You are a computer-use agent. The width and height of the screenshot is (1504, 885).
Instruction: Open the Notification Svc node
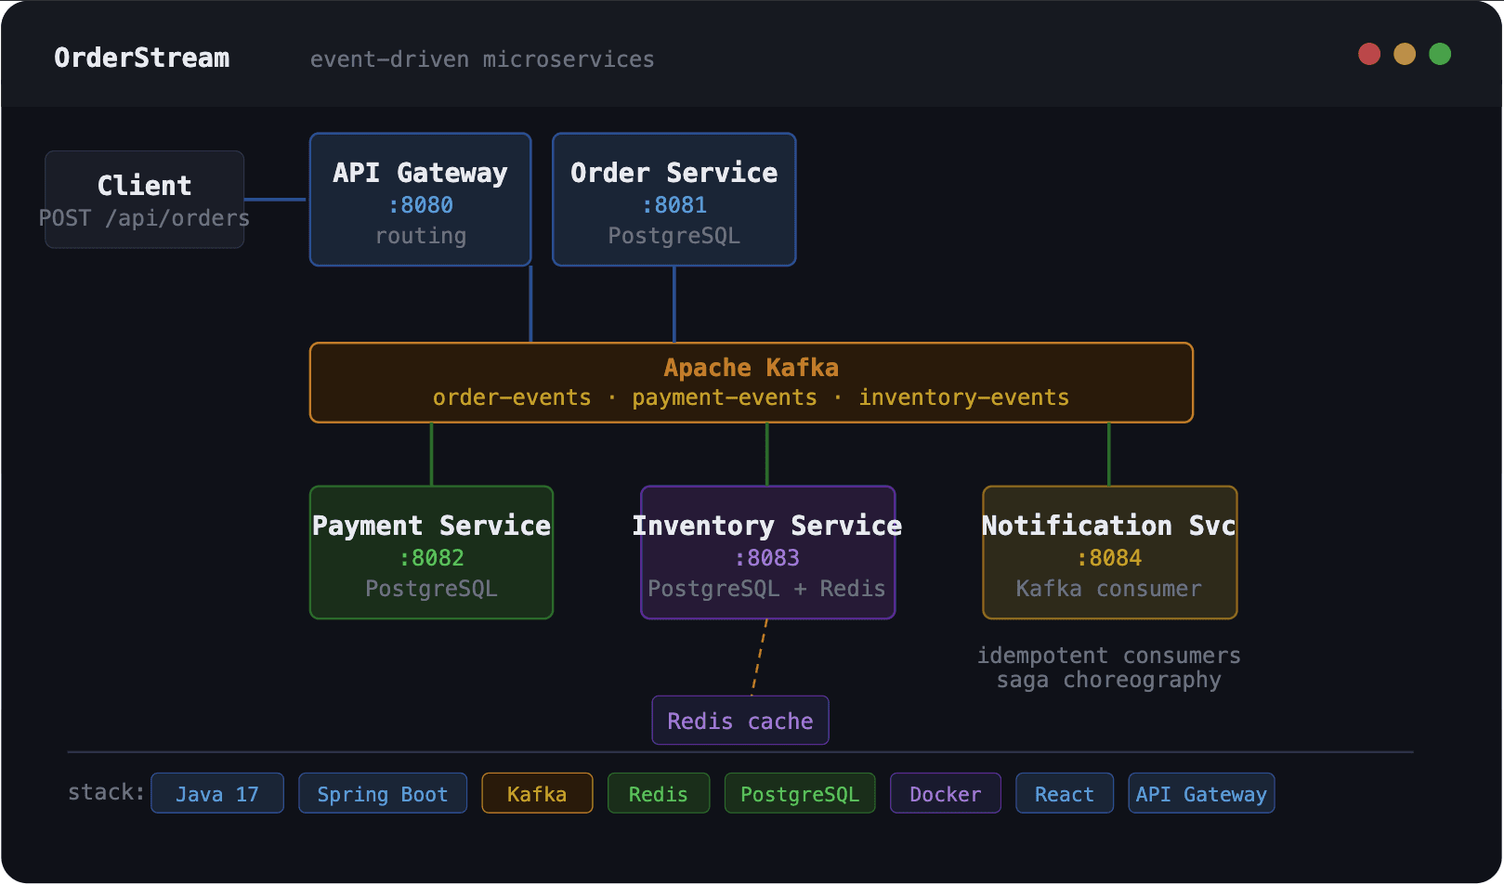tap(1108, 552)
